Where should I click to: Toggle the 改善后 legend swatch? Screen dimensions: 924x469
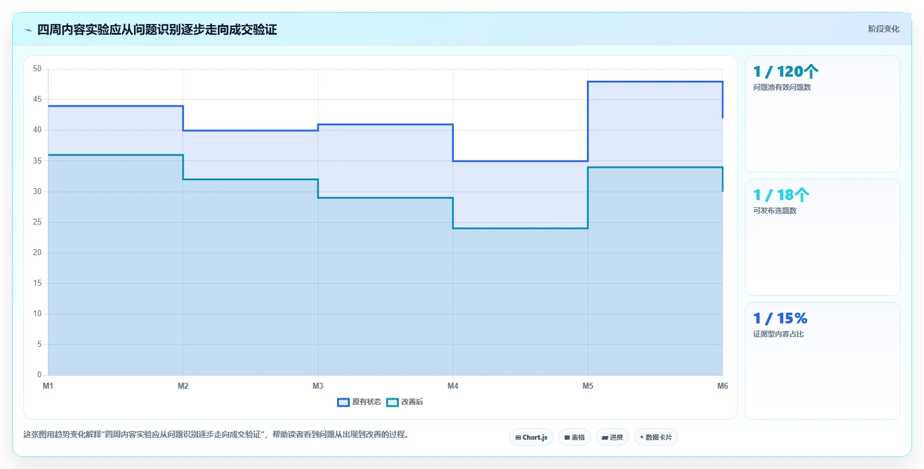pos(392,402)
